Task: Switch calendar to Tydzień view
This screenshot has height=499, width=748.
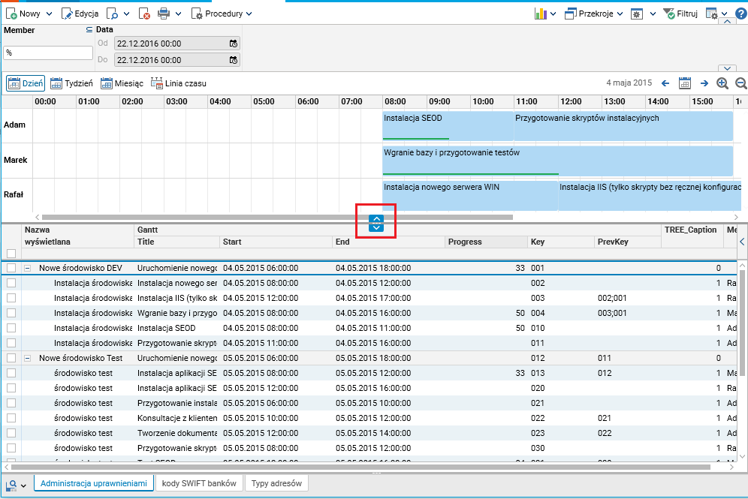Action: coord(71,83)
